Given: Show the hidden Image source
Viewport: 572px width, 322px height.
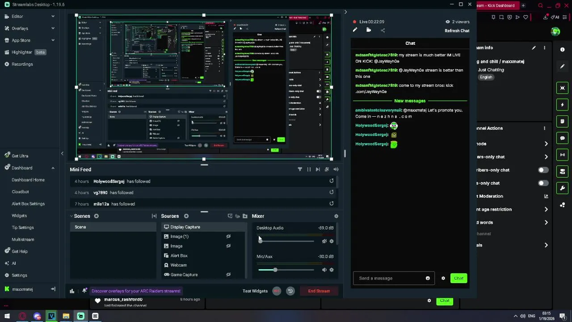Looking at the screenshot, I should 228,246.
